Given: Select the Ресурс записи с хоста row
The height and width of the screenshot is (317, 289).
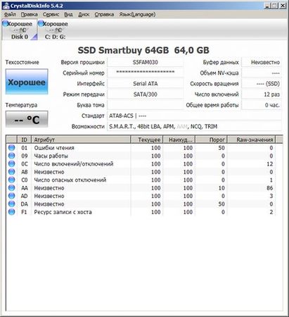Looking at the screenshot, I should pos(141,212).
